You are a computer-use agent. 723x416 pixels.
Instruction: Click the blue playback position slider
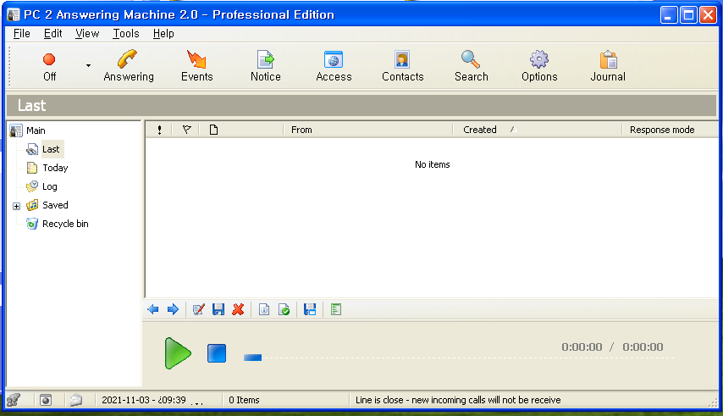(x=252, y=358)
